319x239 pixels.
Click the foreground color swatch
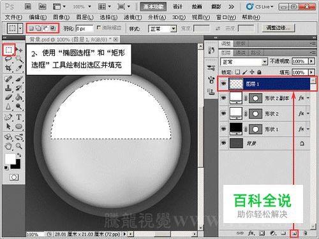pos(10,159)
